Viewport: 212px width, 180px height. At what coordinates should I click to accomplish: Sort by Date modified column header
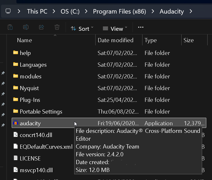pyautogui.click(x=115, y=40)
